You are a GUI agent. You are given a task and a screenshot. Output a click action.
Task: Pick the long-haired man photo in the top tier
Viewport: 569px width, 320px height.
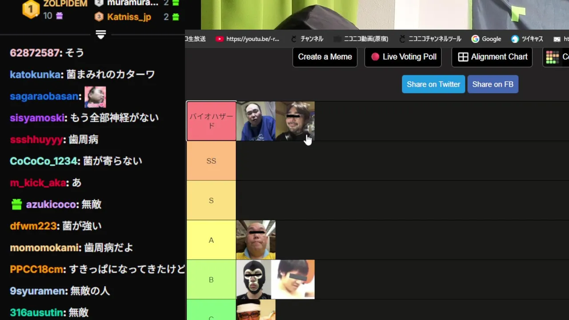[x=295, y=121]
